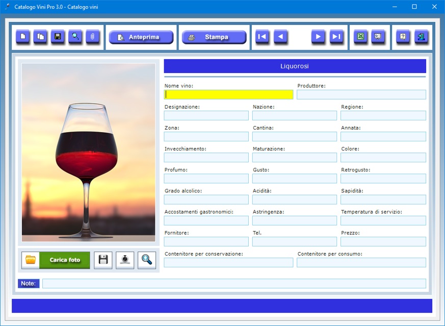
Task: Click the Cantina input field
Action: click(295, 137)
